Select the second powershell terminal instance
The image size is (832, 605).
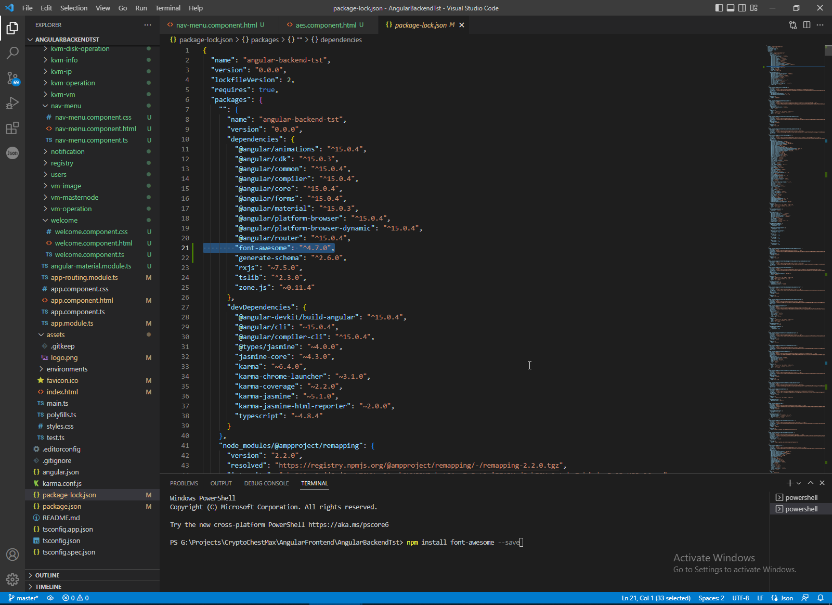(800, 509)
